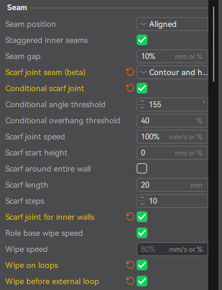Image resolution: width=222 pixels, height=290 pixels.
Task: Disable Role base wipe speed checkbox
Action: point(142,233)
